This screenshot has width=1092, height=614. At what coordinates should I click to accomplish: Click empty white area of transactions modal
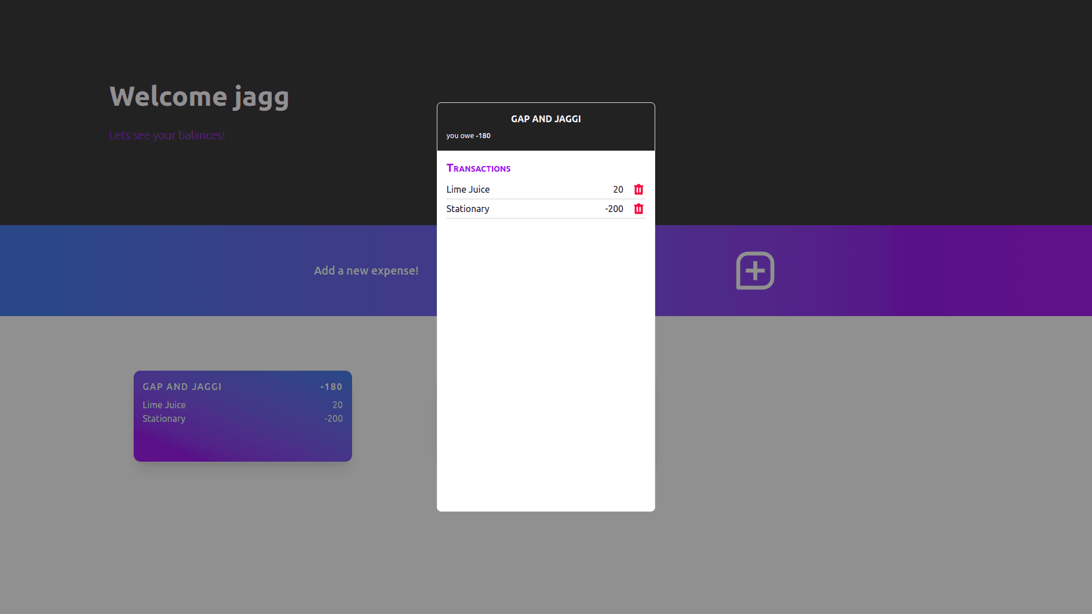[545, 364]
